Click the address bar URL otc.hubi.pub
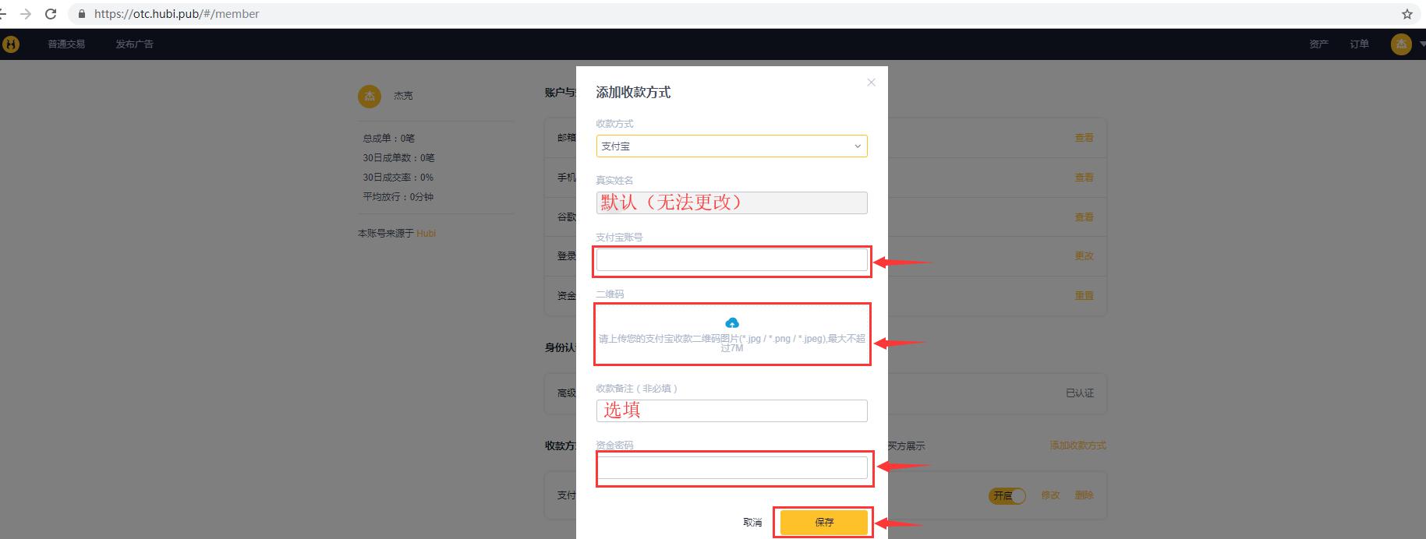Viewport: 1426px width, 539px height. [177, 14]
